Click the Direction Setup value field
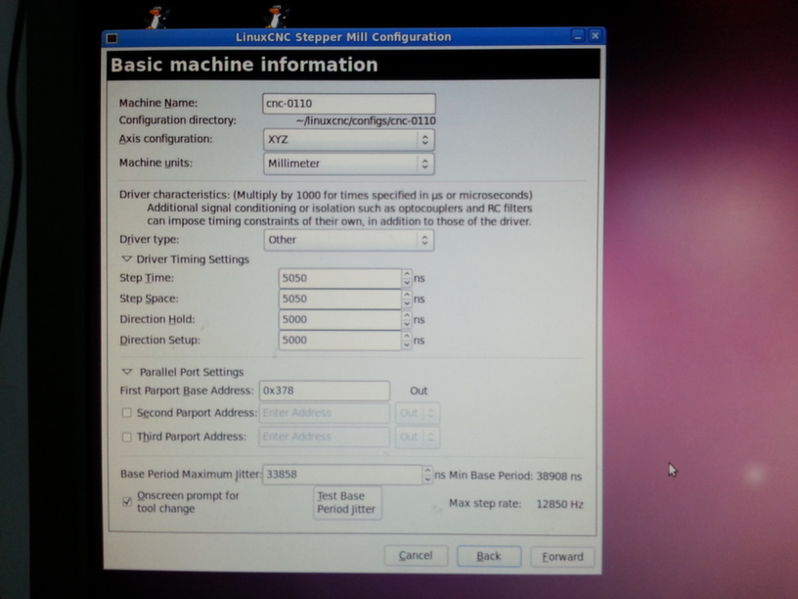The height and width of the screenshot is (599, 798). (340, 341)
